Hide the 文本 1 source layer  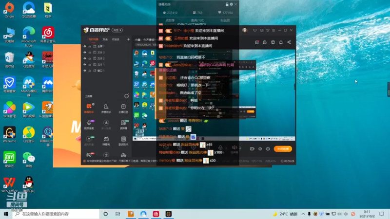[x=85, y=64]
